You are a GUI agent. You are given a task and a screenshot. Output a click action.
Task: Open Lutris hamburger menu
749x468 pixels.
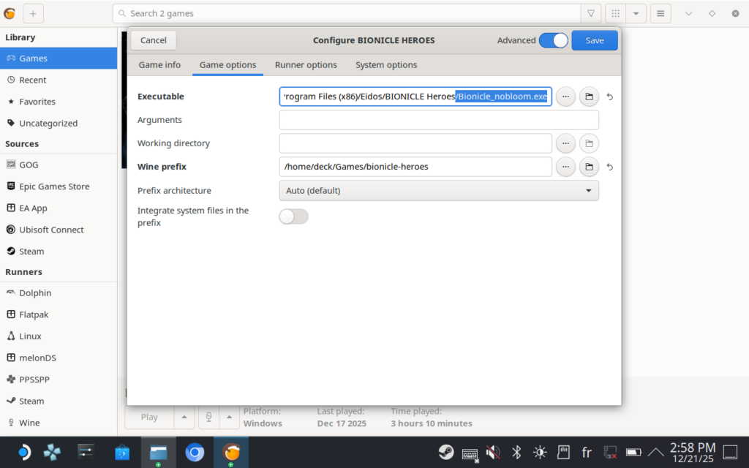coord(660,13)
